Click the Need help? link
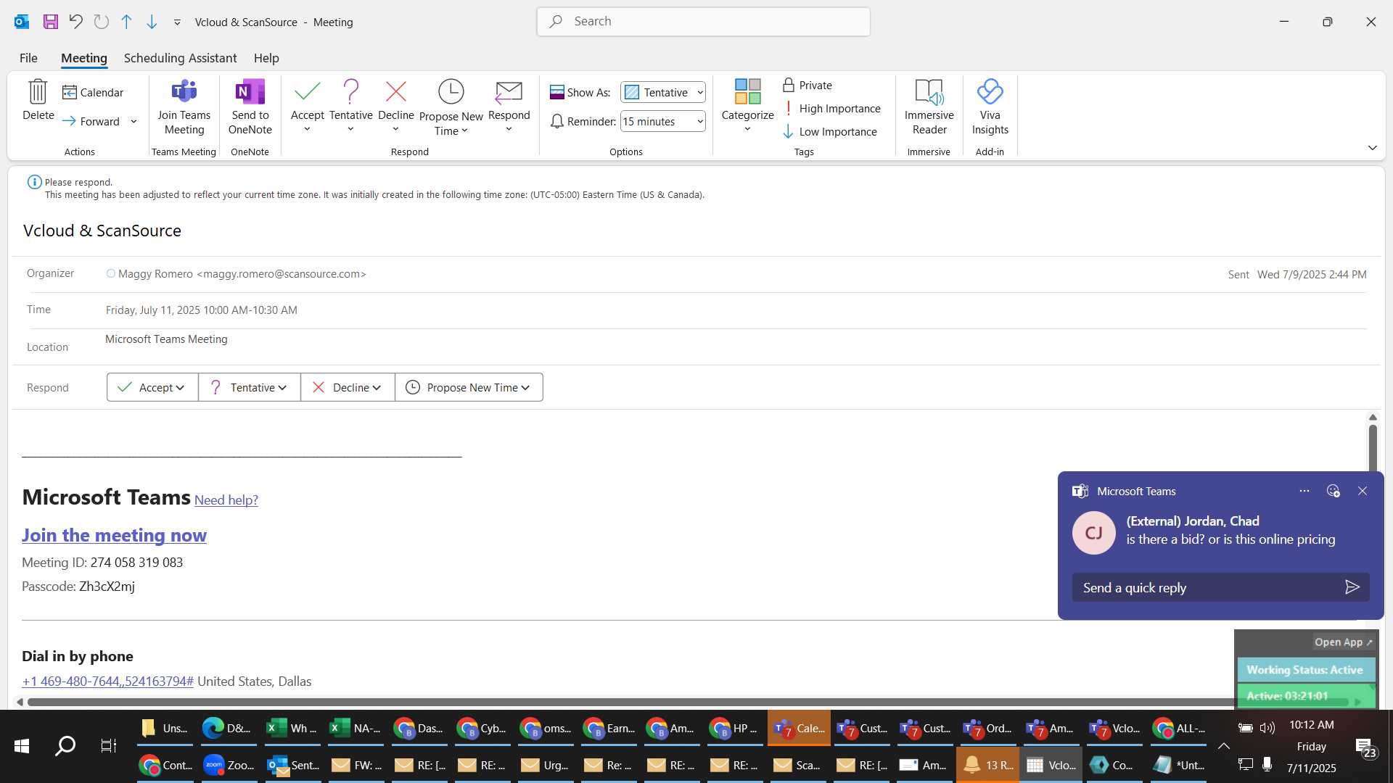Screen dimensions: 1393x783 point(226,500)
